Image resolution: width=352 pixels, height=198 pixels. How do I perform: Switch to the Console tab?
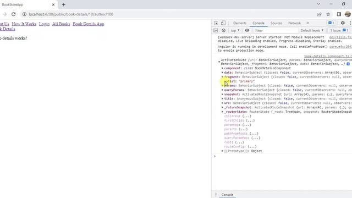(258, 23)
